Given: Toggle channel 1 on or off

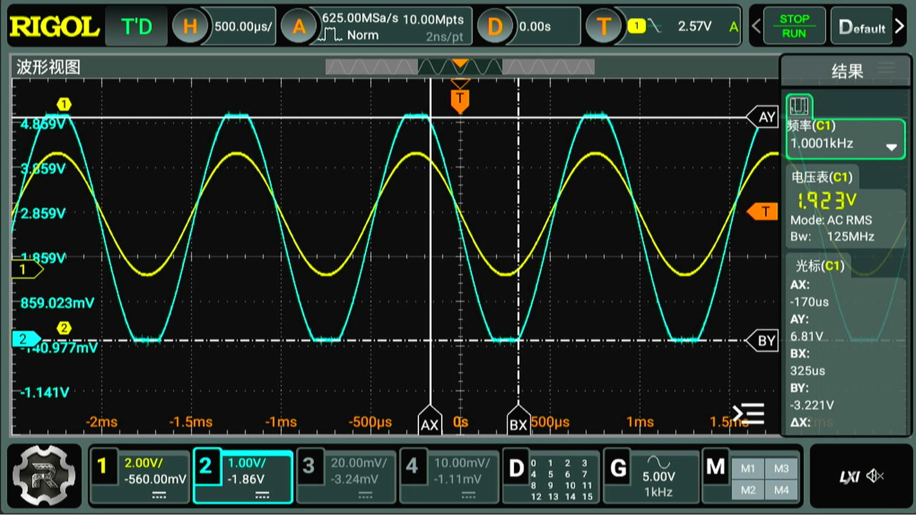Looking at the screenshot, I should tap(102, 466).
